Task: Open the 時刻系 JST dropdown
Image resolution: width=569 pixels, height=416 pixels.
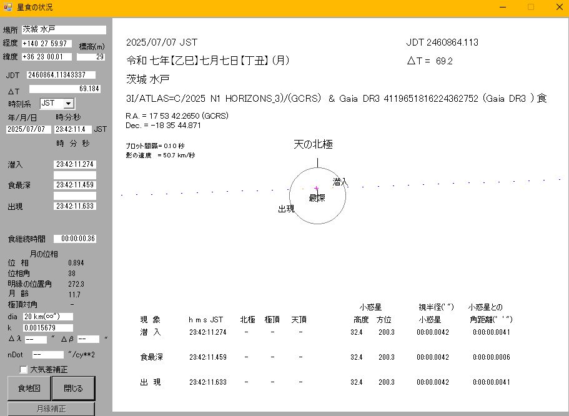Action: [x=68, y=104]
